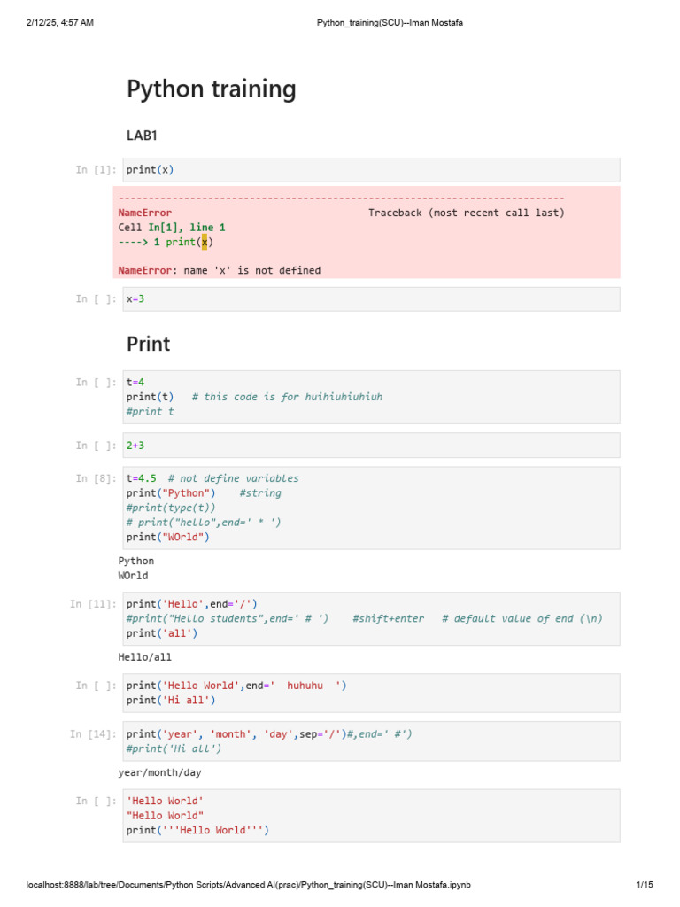Focus the cell with triple-quoted Hello World
The image size is (680, 907).
pyautogui.click(x=371, y=815)
